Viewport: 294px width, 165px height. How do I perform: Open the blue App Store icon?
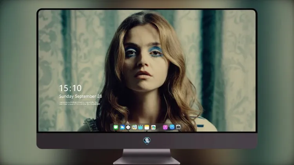point(172,127)
